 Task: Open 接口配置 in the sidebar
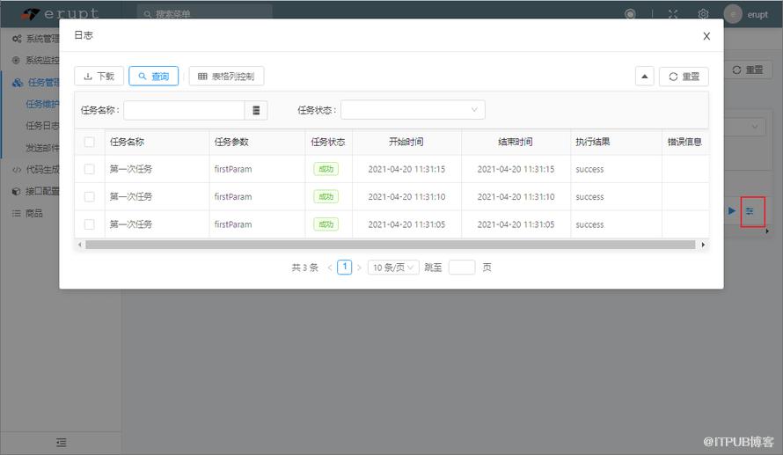pyautogui.click(x=35, y=191)
